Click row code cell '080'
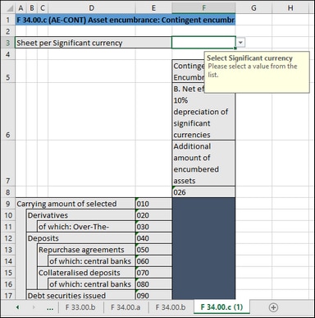 153,284
